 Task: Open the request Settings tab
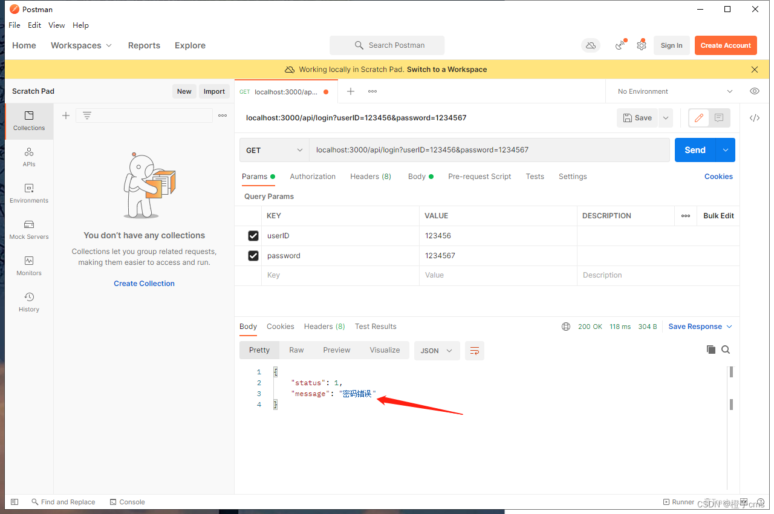[573, 177]
